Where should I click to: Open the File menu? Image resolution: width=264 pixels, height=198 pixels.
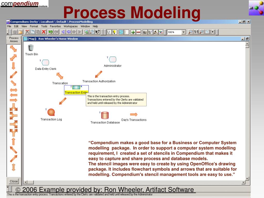pos(9,26)
